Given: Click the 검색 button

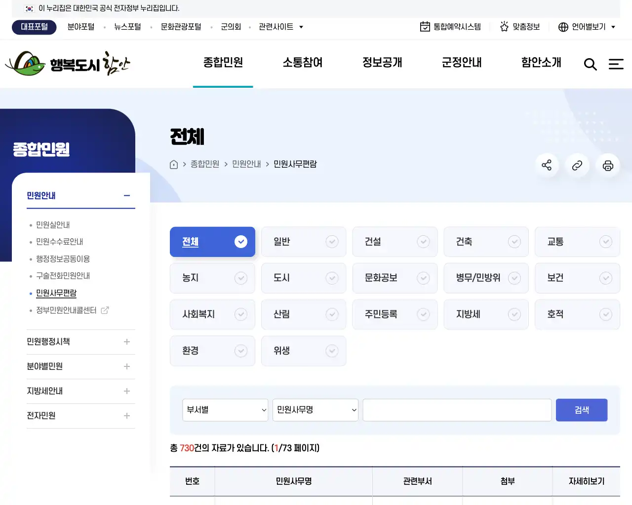Looking at the screenshot, I should [581, 410].
